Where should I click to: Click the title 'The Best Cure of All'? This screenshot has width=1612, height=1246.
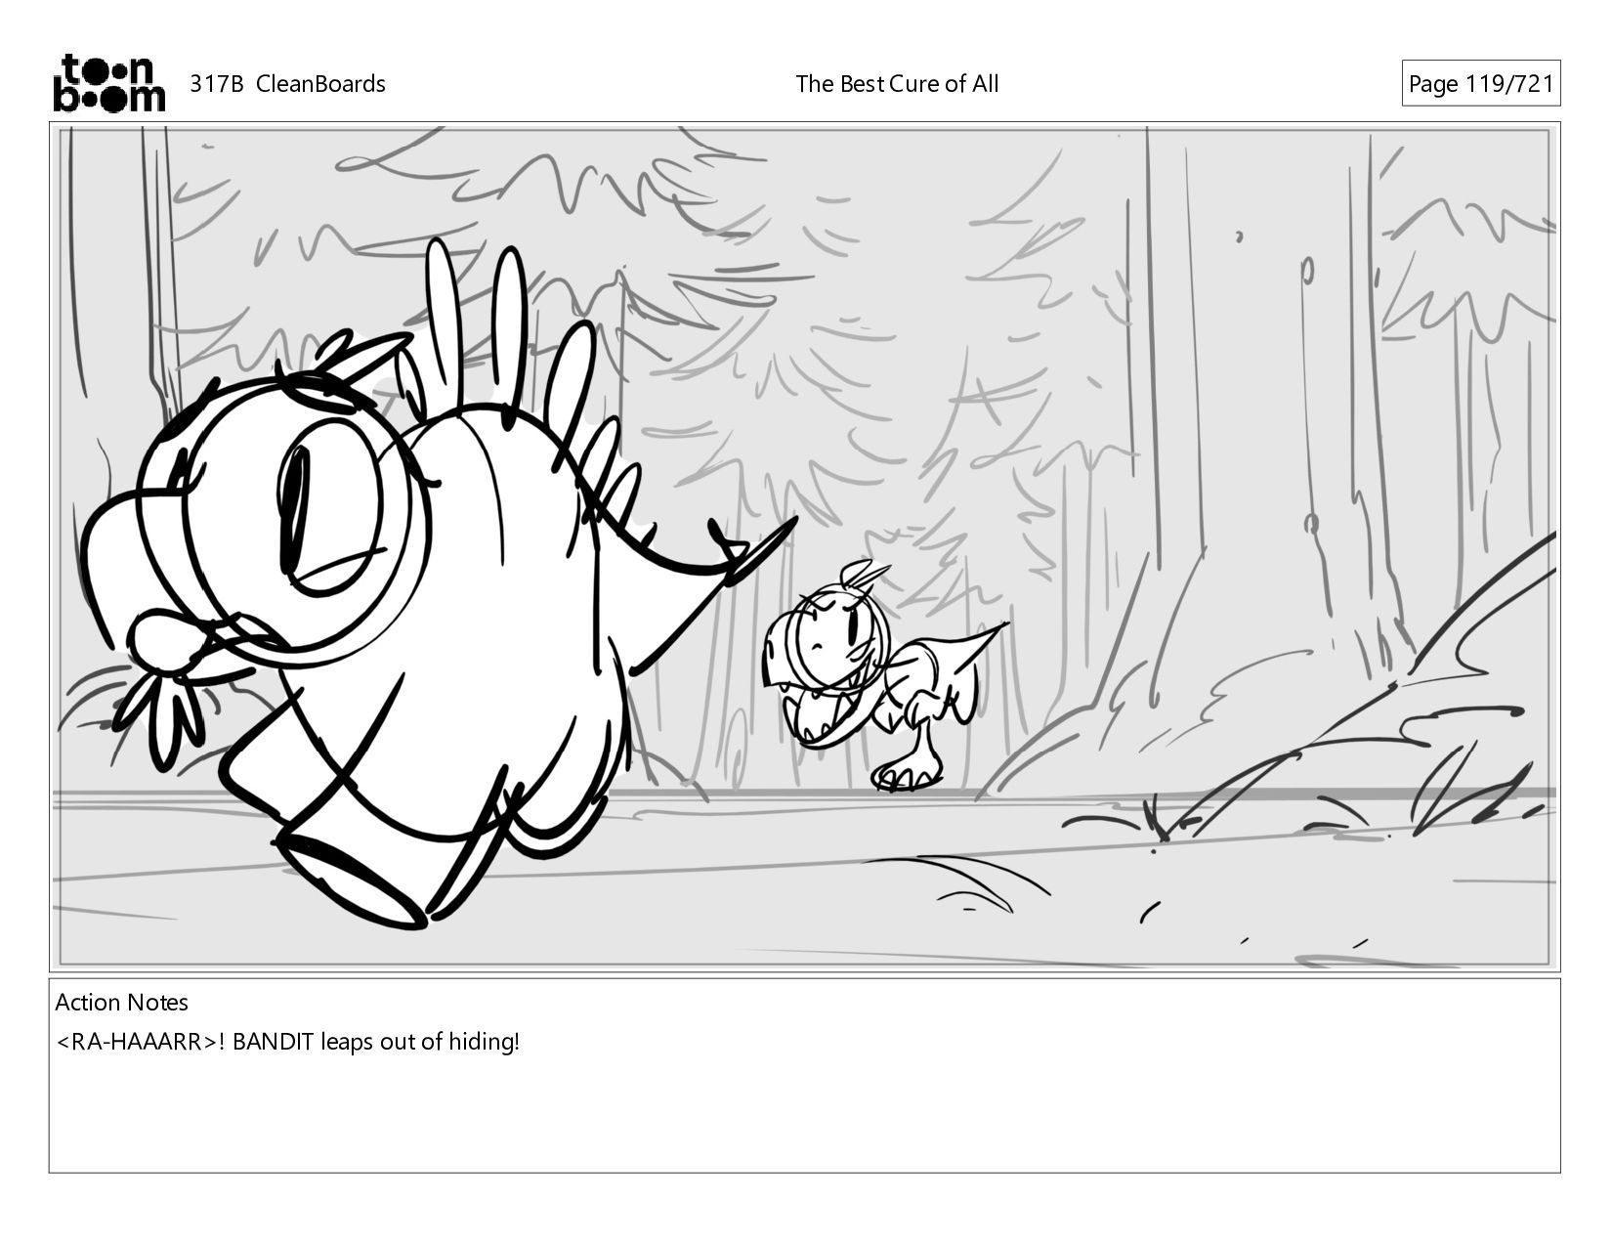pyautogui.click(x=897, y=84)
